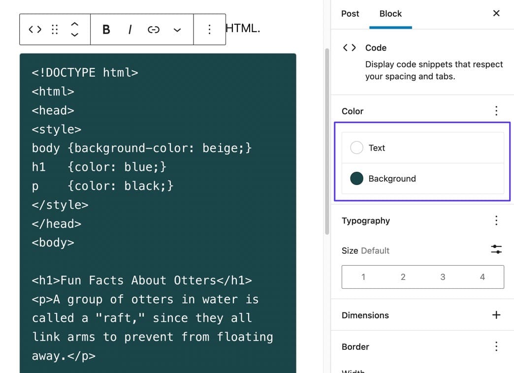Switch to the Post tab

coord(350,14)
